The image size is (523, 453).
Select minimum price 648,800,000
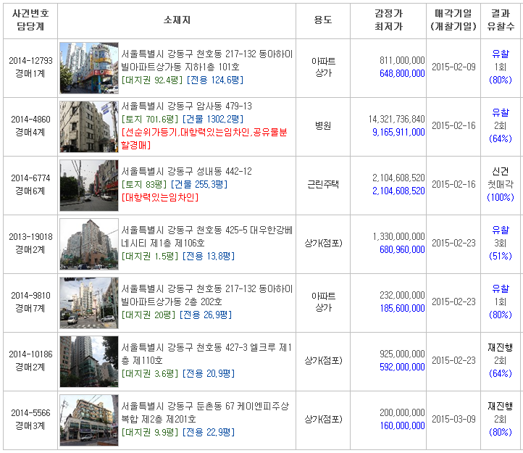click(x=402, y=74)
